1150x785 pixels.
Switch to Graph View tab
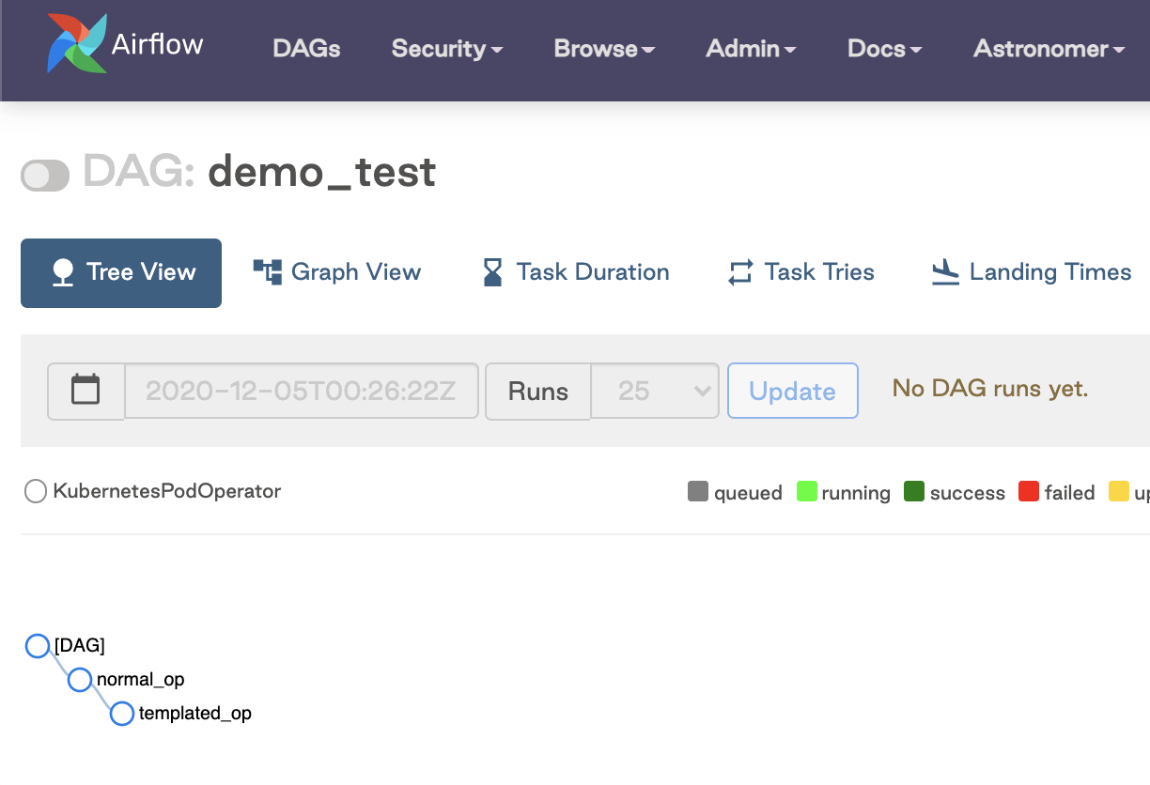tap(336, 272)
